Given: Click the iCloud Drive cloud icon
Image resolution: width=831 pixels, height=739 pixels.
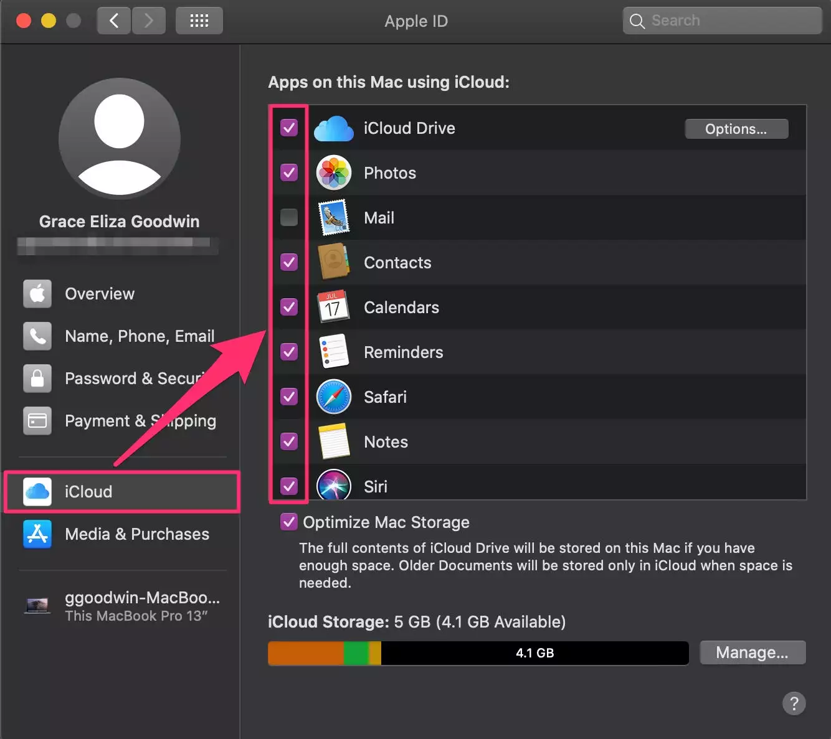Looking at the screenshot, I should [x=334, y=129].
